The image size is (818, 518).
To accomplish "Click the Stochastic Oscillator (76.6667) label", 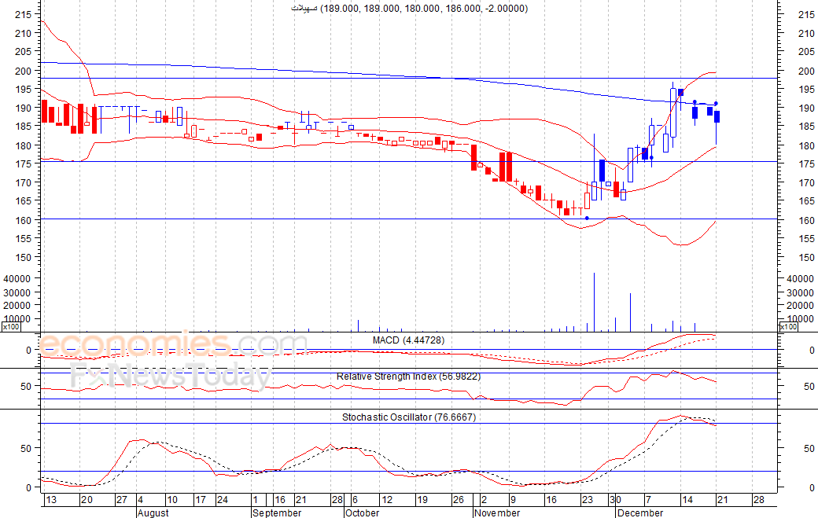I will [x=409, y=417].
